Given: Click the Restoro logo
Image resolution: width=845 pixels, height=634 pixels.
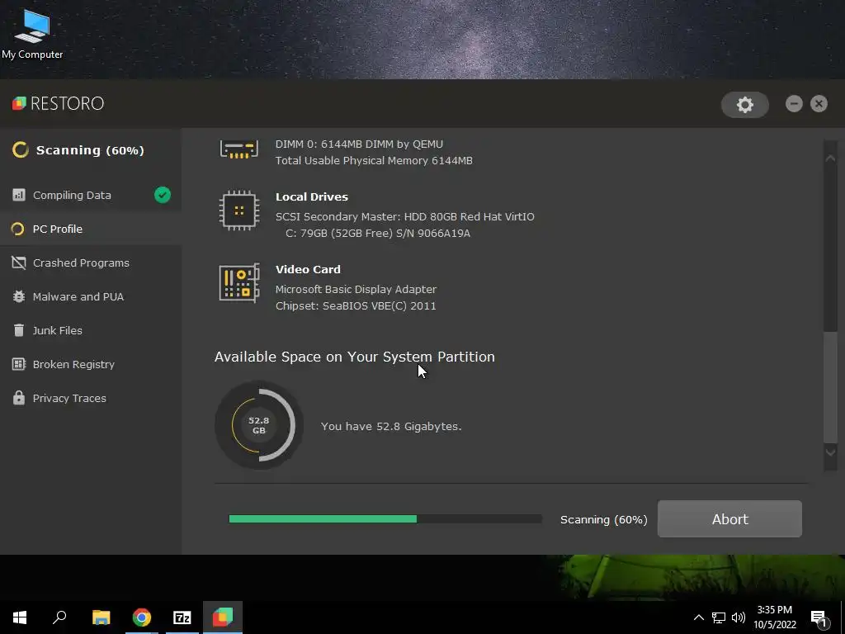Looking at the screenshot, I should point(58,103).
